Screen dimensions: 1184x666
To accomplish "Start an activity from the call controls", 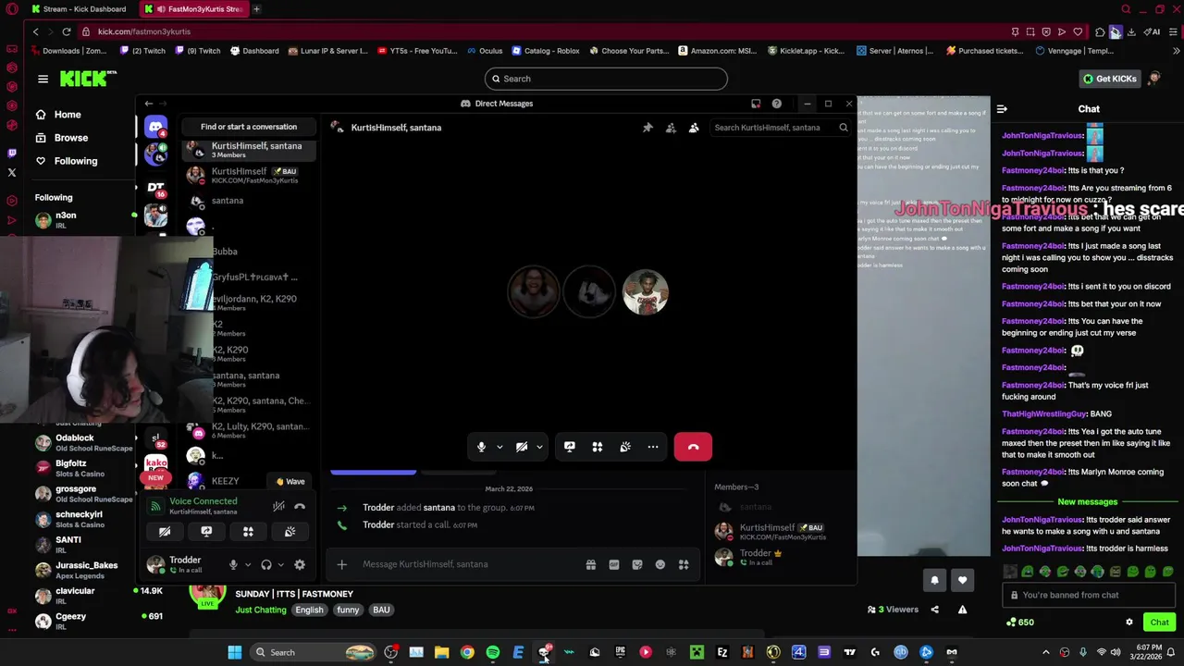I will [x=598, y=447].
